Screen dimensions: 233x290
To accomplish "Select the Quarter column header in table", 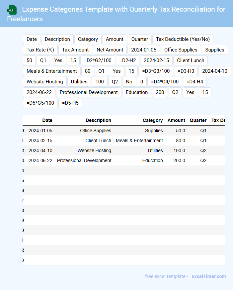I will 198,120.
